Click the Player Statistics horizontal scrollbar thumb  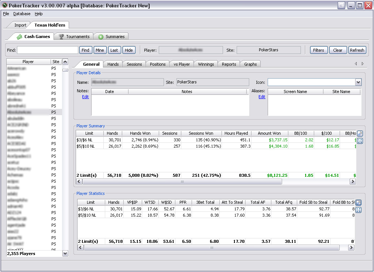212,248
